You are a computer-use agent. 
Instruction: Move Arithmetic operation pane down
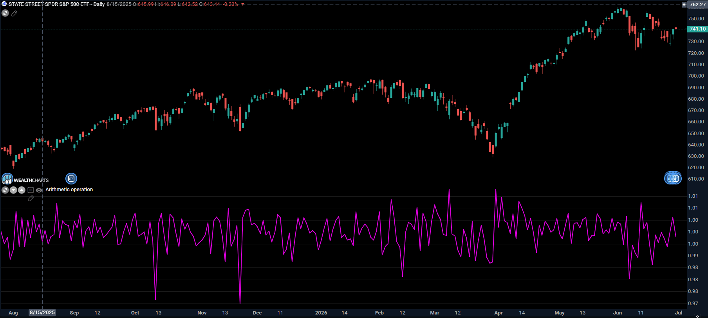pos(13,190)
